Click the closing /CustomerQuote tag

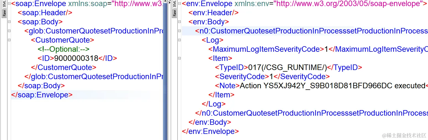click(64, 68)
